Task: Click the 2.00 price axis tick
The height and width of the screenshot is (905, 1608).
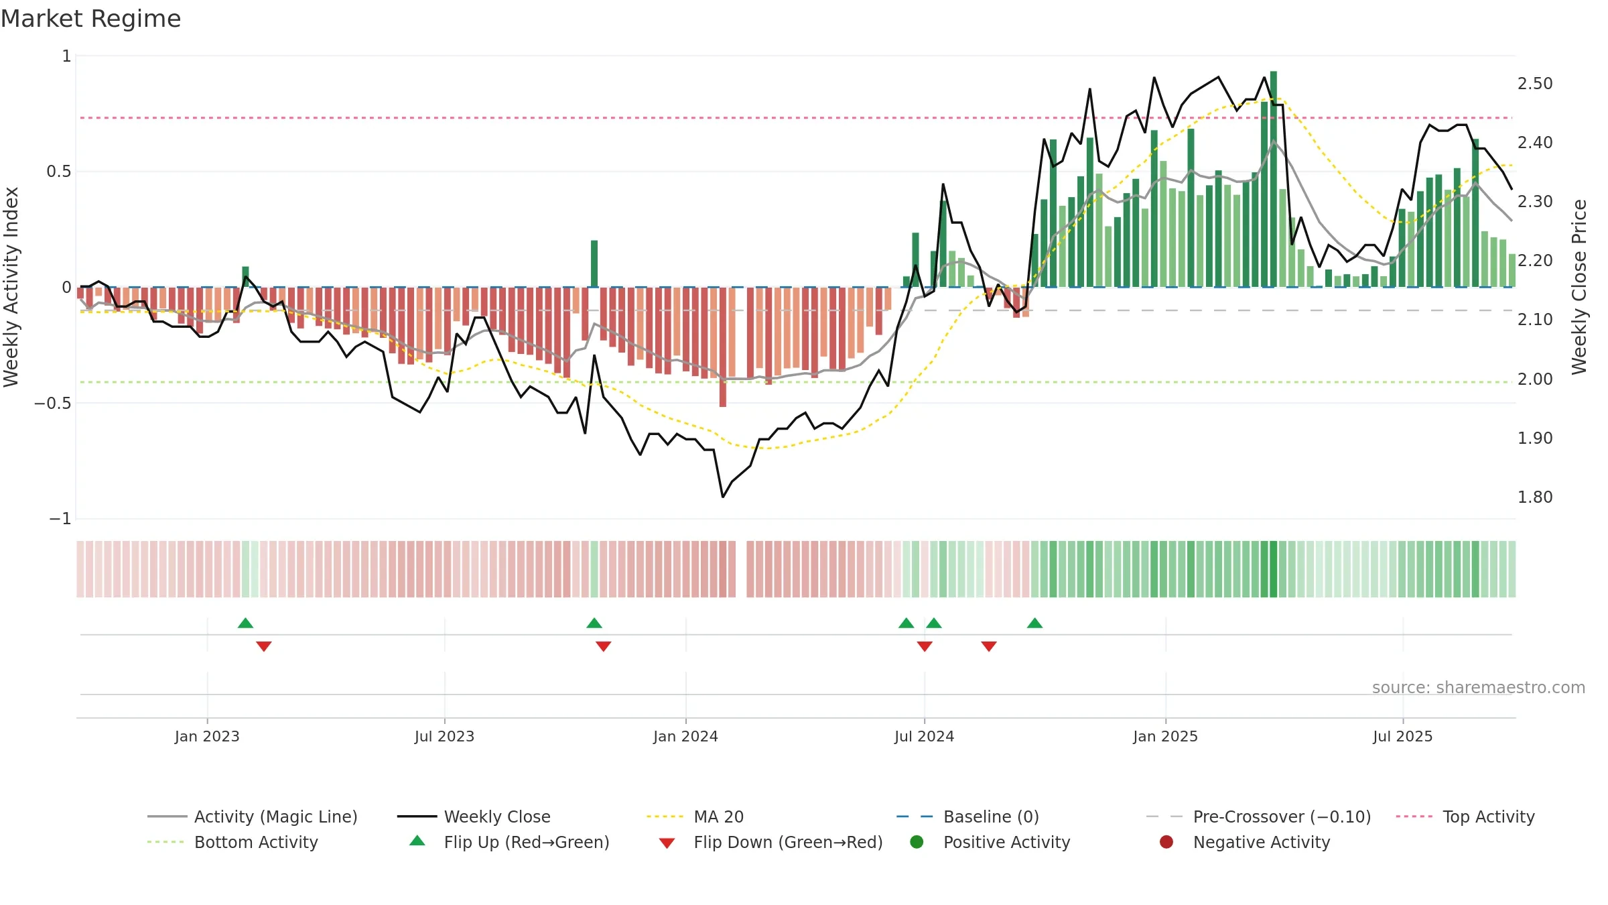Action: click(1535, 379)
